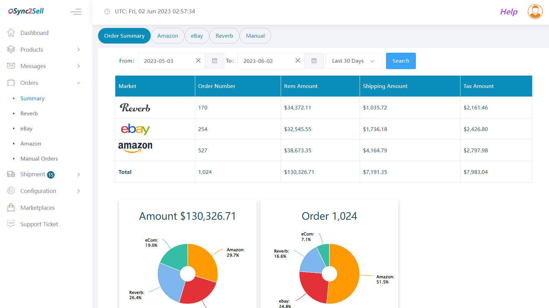This screenshot has width=549, height=308.
Task: Click the UTC clock icon
Action: 107,12
